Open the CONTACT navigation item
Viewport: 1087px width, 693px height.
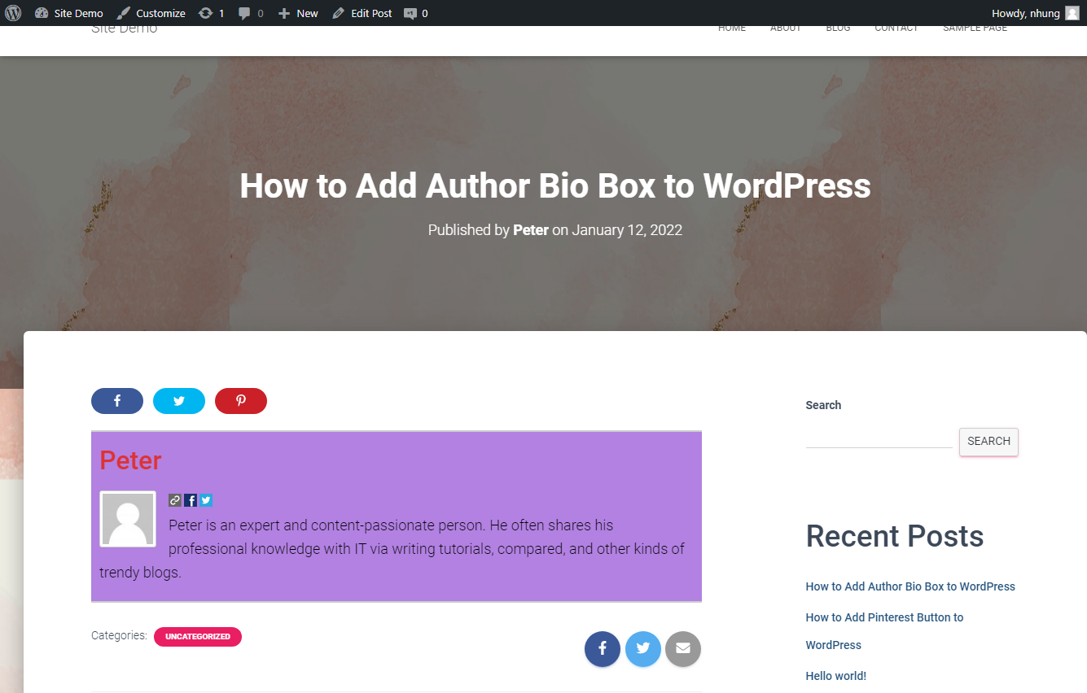896,28
